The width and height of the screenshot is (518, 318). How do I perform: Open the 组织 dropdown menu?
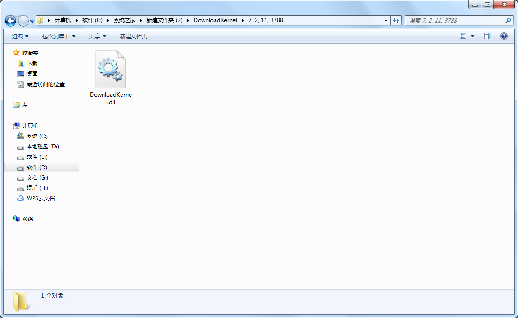[x=20, y=36]
